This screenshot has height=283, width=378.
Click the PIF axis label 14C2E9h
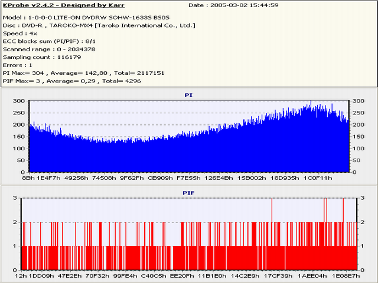[245, 276]
